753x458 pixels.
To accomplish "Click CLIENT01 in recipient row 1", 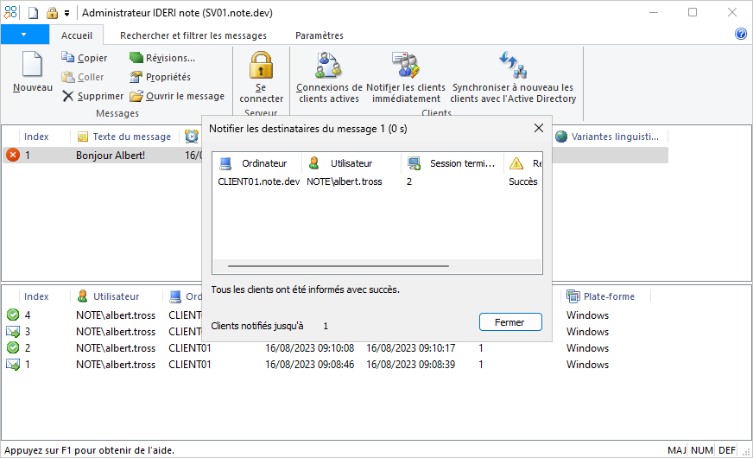I will (190, 365).
